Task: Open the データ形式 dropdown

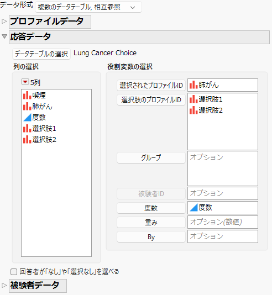Action: point(88,7)
